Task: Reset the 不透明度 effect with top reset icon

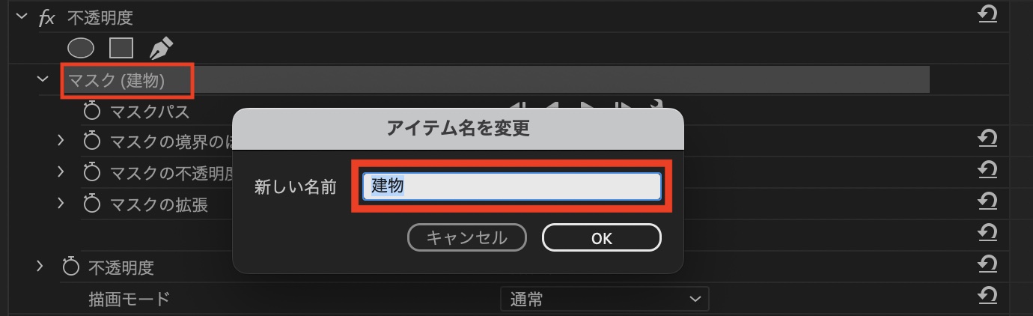Action: [987, 14]
